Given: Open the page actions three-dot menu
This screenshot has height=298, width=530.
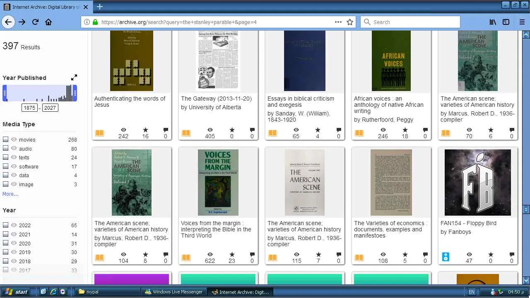Looking at the screenshot, I should (x=338, y=22).
